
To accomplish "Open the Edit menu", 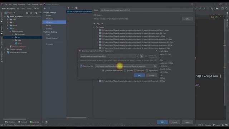I will pyautogui.click(x=10, y=4).
